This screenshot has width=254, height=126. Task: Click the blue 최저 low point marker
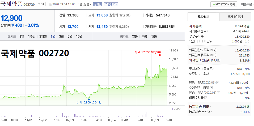pos(89,100)
